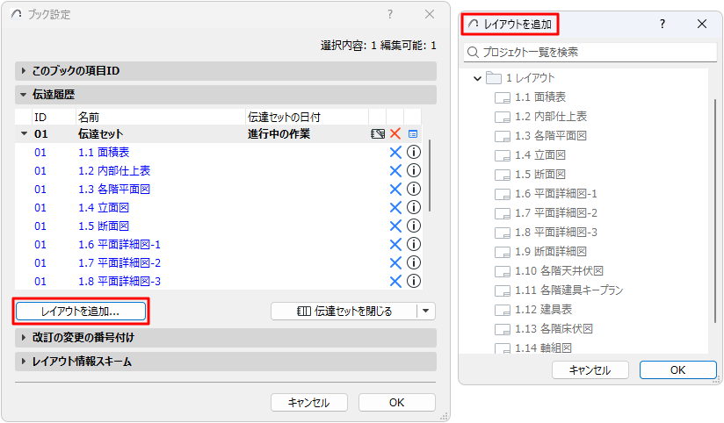Collapse the 1 レイアウト tree folder
The height and width of the screenshot is (423, 724).
[x=477, y=78]
